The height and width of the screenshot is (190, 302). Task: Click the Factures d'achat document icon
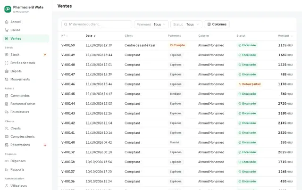click(x=7, y=104)
